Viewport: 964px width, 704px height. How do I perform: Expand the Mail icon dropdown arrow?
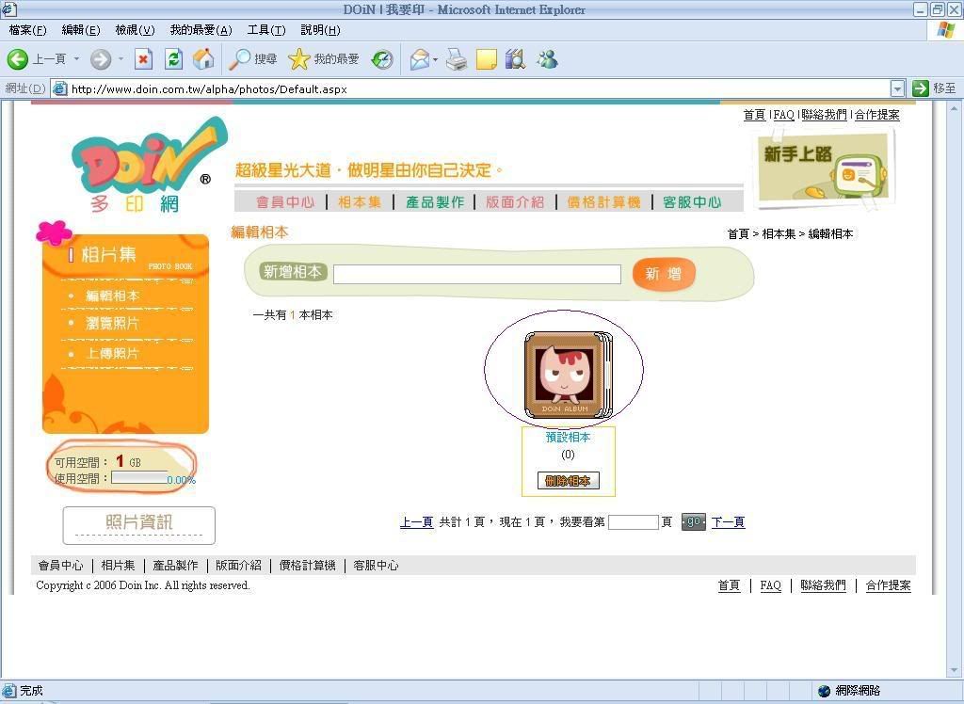coord(435,60)
